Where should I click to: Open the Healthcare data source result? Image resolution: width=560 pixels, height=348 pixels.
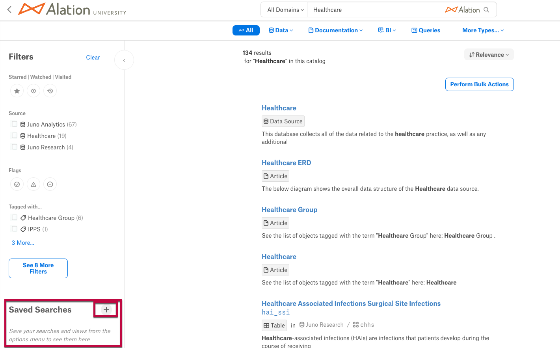pos(279,108)
